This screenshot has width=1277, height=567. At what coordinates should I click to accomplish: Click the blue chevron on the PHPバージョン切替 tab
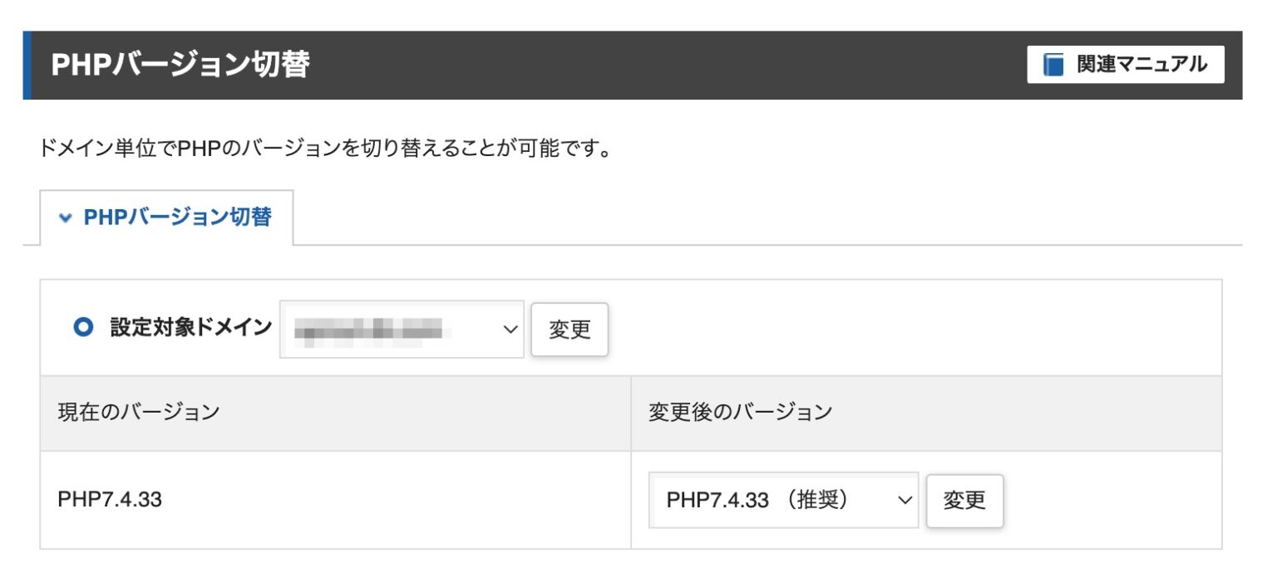coord(67,218)
